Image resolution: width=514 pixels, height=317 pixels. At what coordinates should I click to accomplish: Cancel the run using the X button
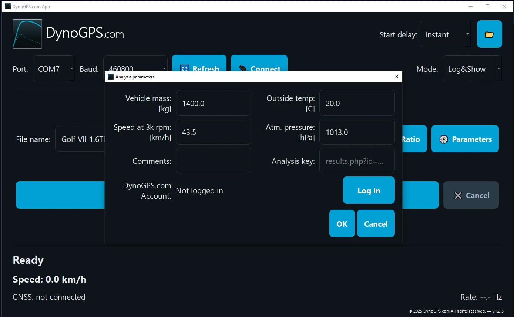click(471, 195)
